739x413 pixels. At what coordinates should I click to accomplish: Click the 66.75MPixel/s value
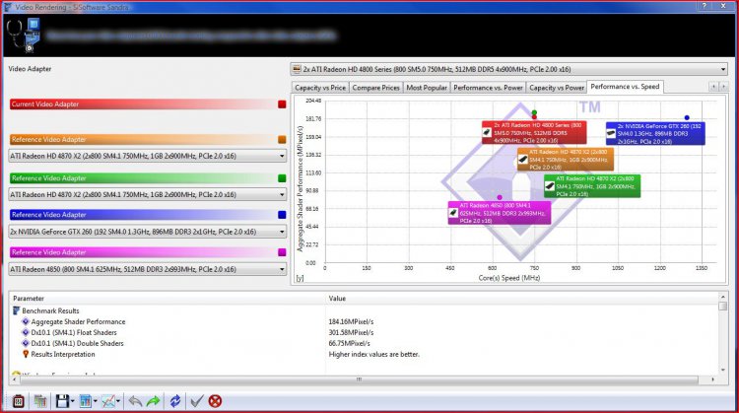click(349, 343)
